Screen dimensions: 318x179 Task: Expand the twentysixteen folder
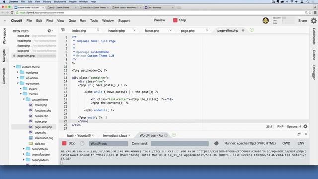pyautogui.click(x=24, y=160)
